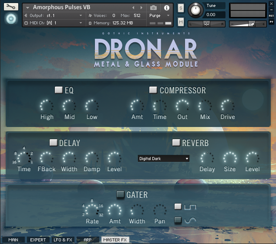
Task: Go to the next preset arrow
Action: (141, 7)
